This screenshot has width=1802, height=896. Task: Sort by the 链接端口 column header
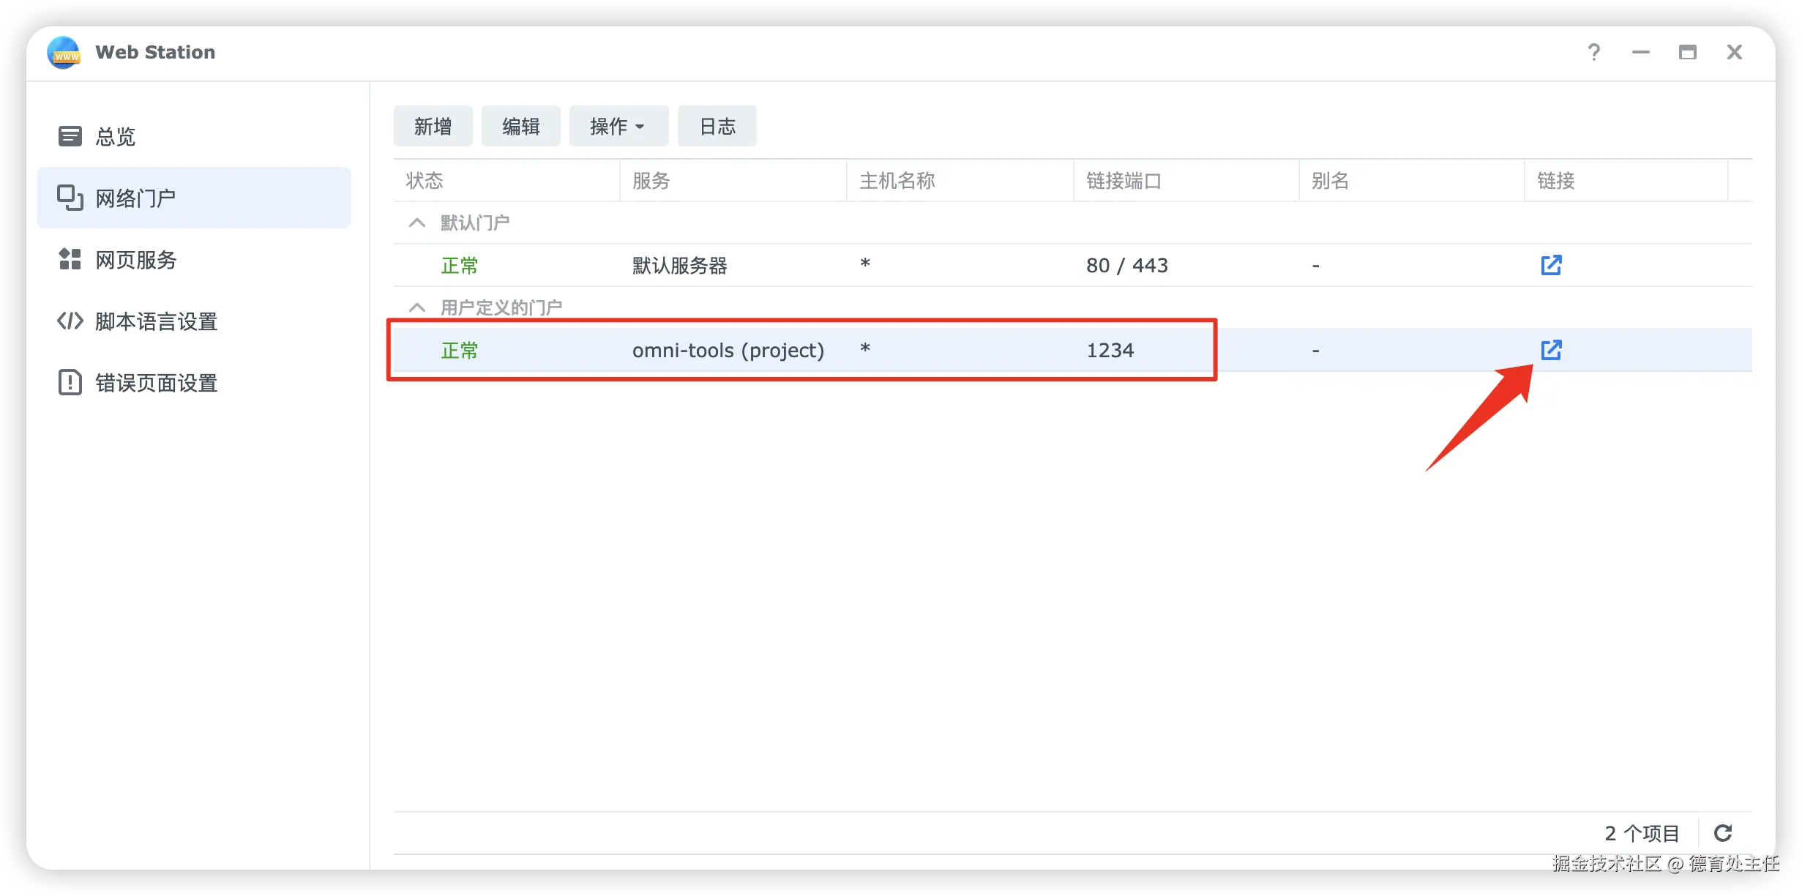point(1124,180)
